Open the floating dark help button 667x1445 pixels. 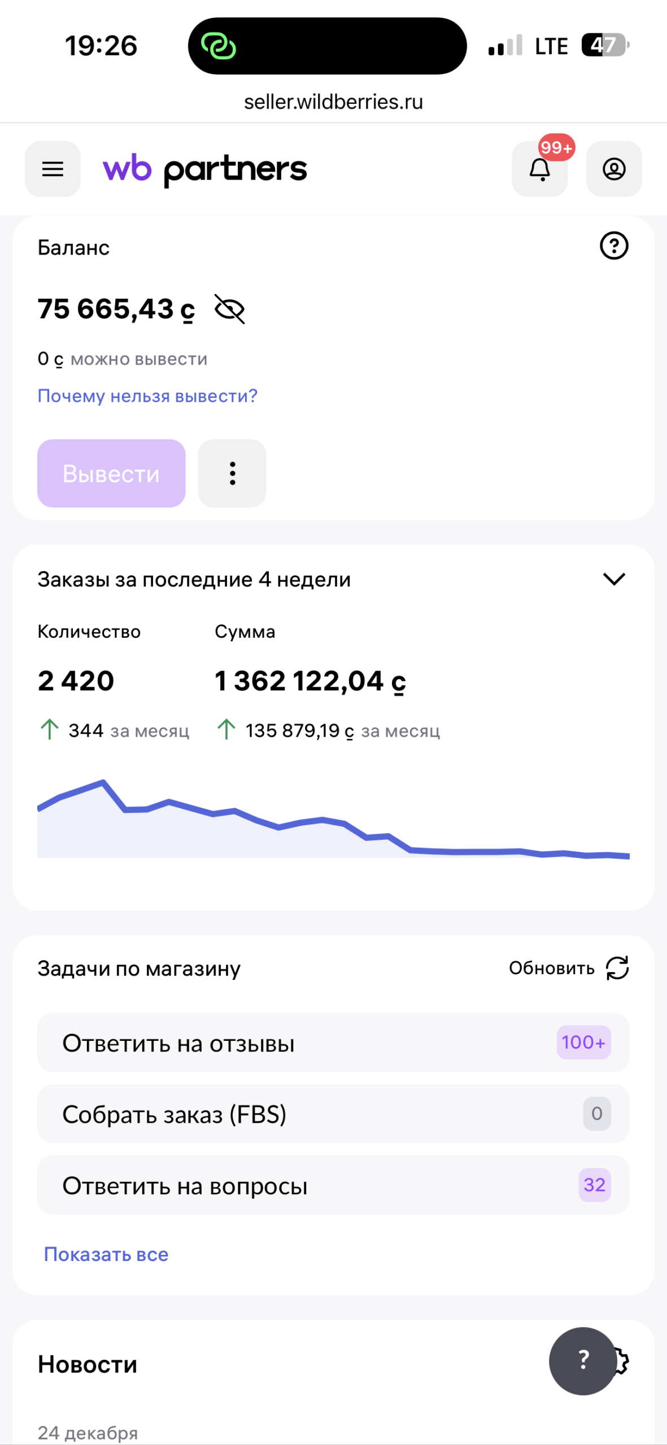pos(583,1360)
